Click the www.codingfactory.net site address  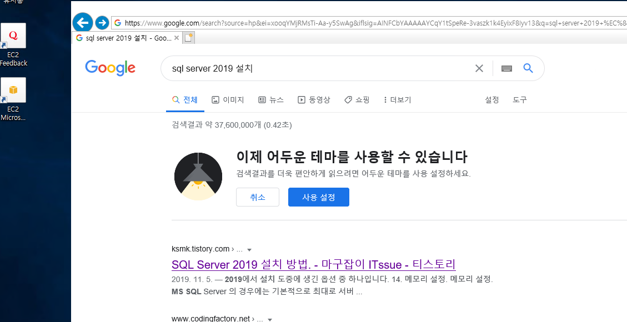point(210,319)
